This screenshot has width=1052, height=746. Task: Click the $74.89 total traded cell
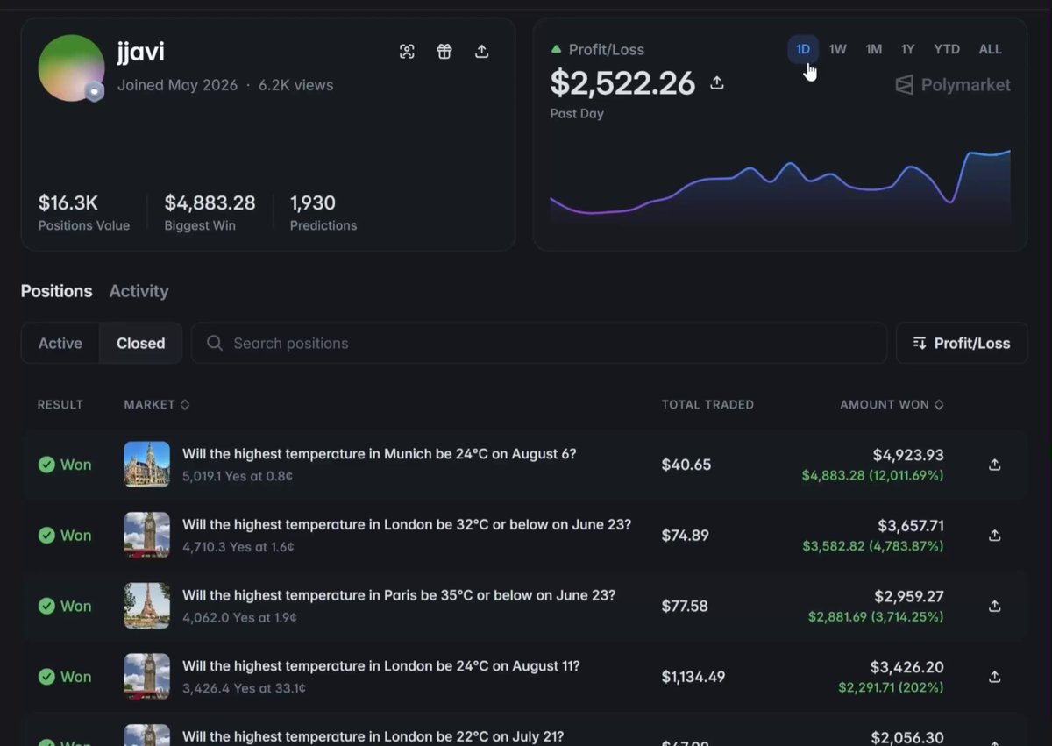(x=686, y=536)
